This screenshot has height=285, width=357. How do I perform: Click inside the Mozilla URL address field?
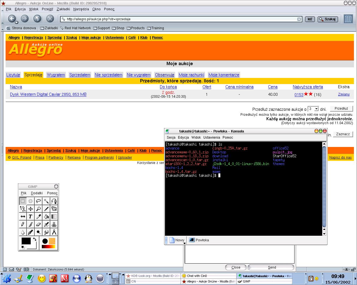point(178,19)
